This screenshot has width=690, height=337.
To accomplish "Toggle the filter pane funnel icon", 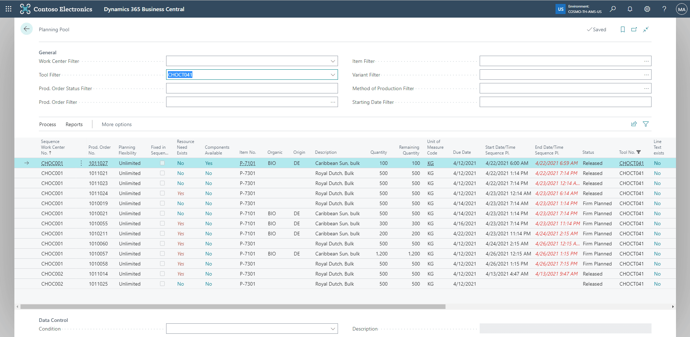I will click(646, 124).
